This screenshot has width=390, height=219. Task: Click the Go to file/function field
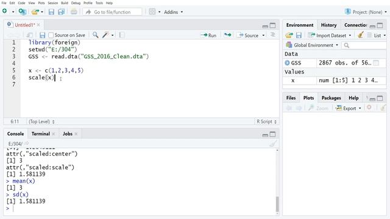pyautogui.click(x=112, y=12)
